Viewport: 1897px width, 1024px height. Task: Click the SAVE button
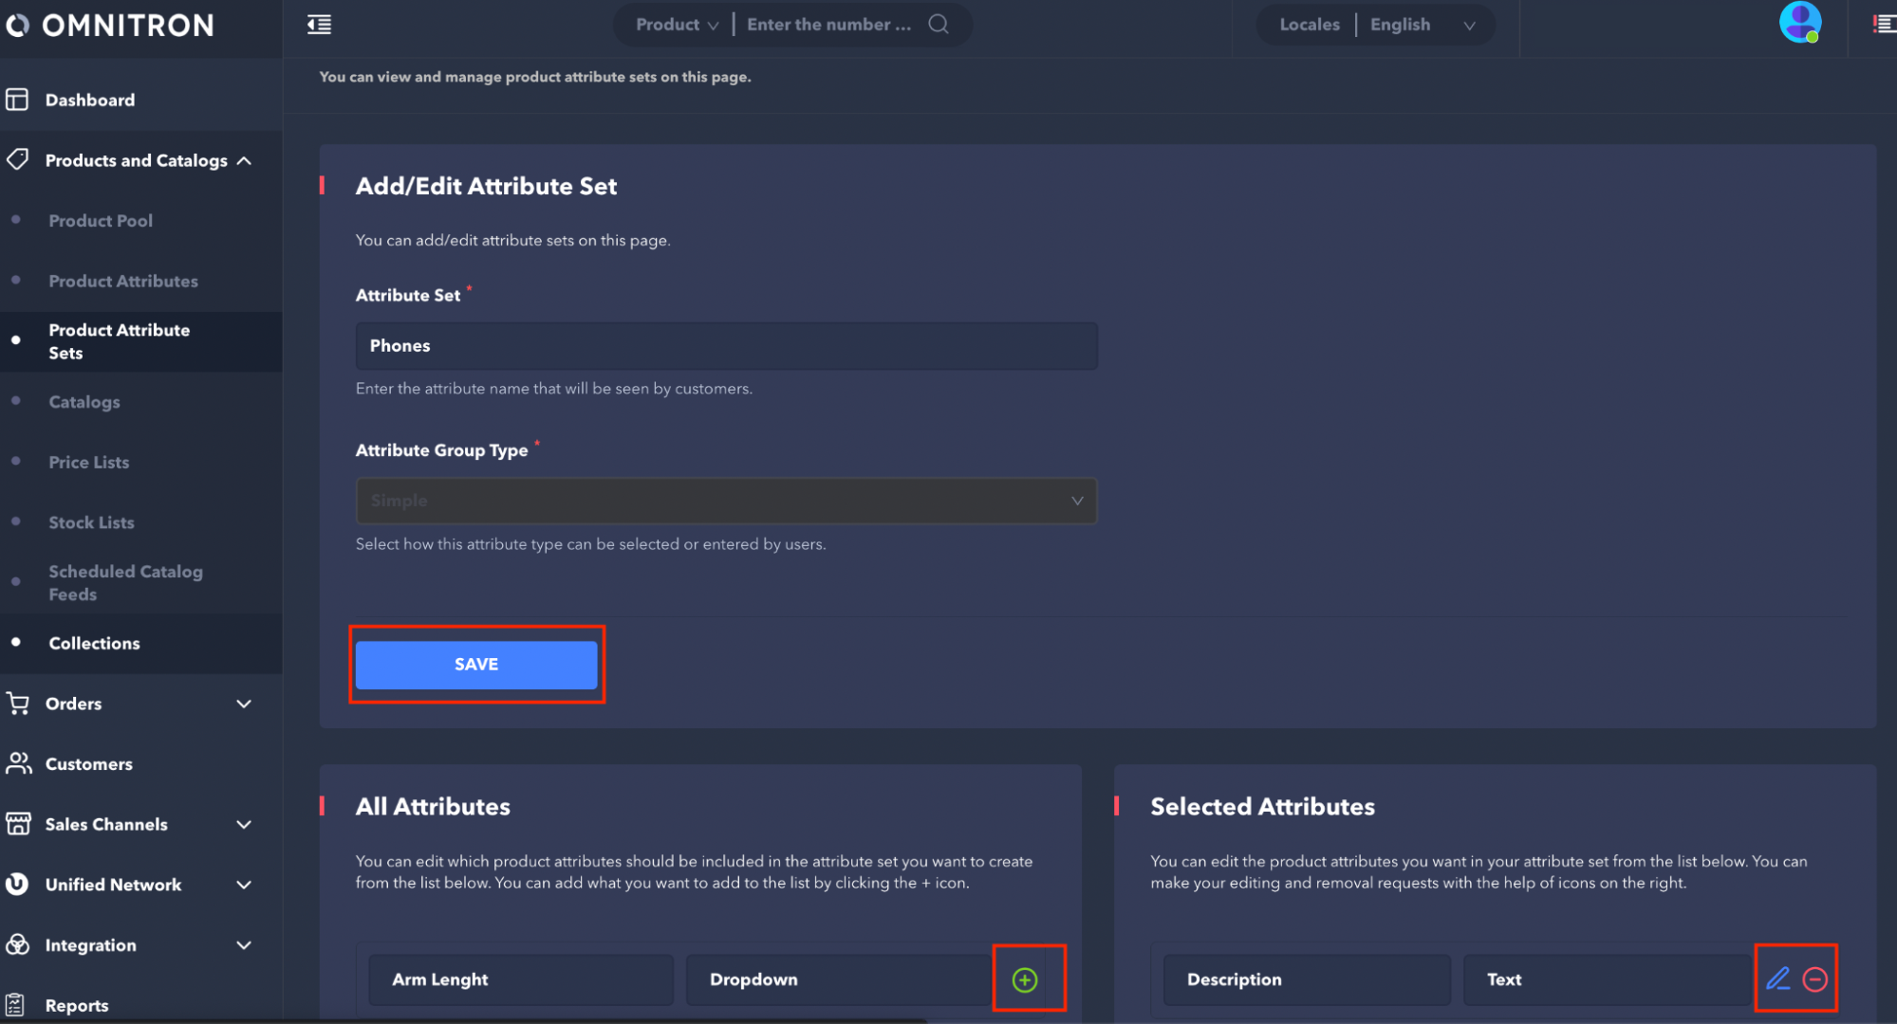[x=476, y=665]
